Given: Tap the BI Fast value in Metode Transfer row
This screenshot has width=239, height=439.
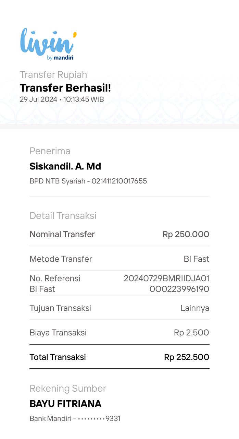Looking at the screenshot, I should click(x=196, y=259).
